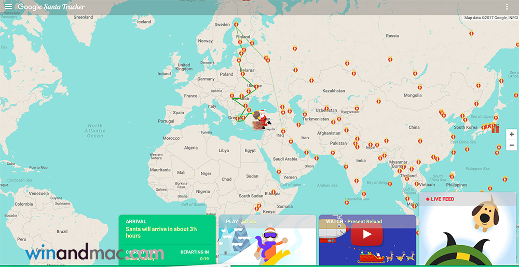Screen dimensions: 519x267
Task: Open the three-dot options menu
Action: pos(507,7)
